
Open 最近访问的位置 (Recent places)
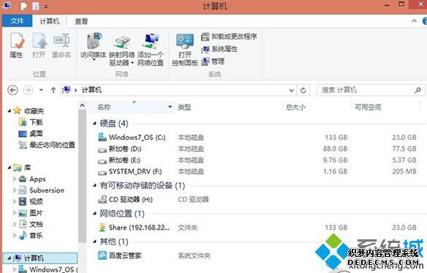click(53, 145)
